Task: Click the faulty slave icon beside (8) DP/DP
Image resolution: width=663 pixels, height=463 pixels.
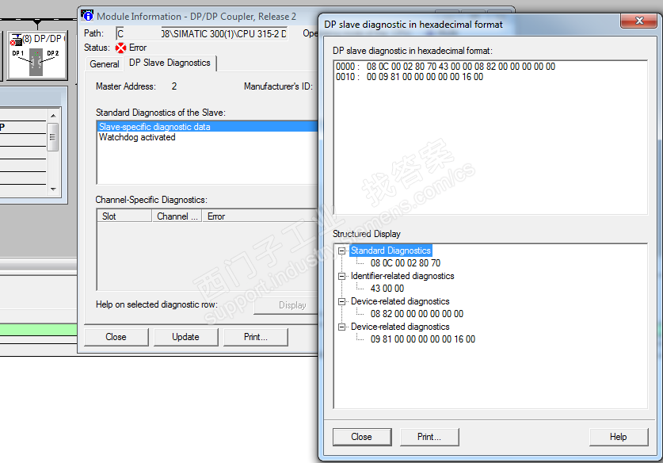Action: click(16, 40)
